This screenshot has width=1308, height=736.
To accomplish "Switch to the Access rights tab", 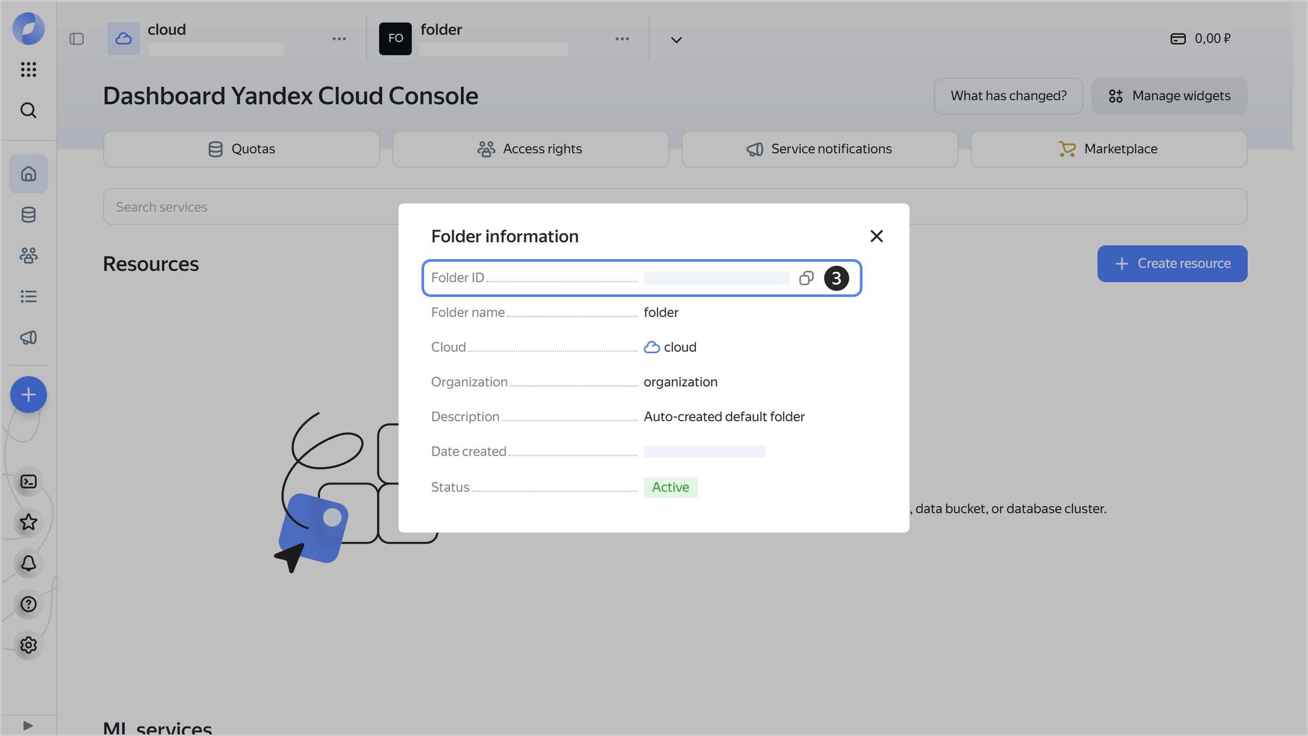I will point(530,149).
